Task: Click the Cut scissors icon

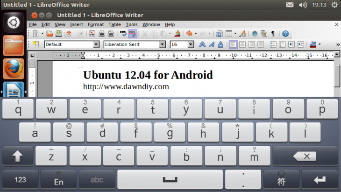Action: tap(145, 34)
